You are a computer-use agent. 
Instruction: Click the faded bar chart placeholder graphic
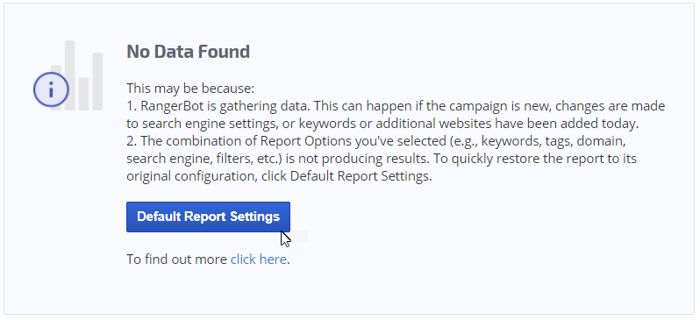click(x=77, y=75)
